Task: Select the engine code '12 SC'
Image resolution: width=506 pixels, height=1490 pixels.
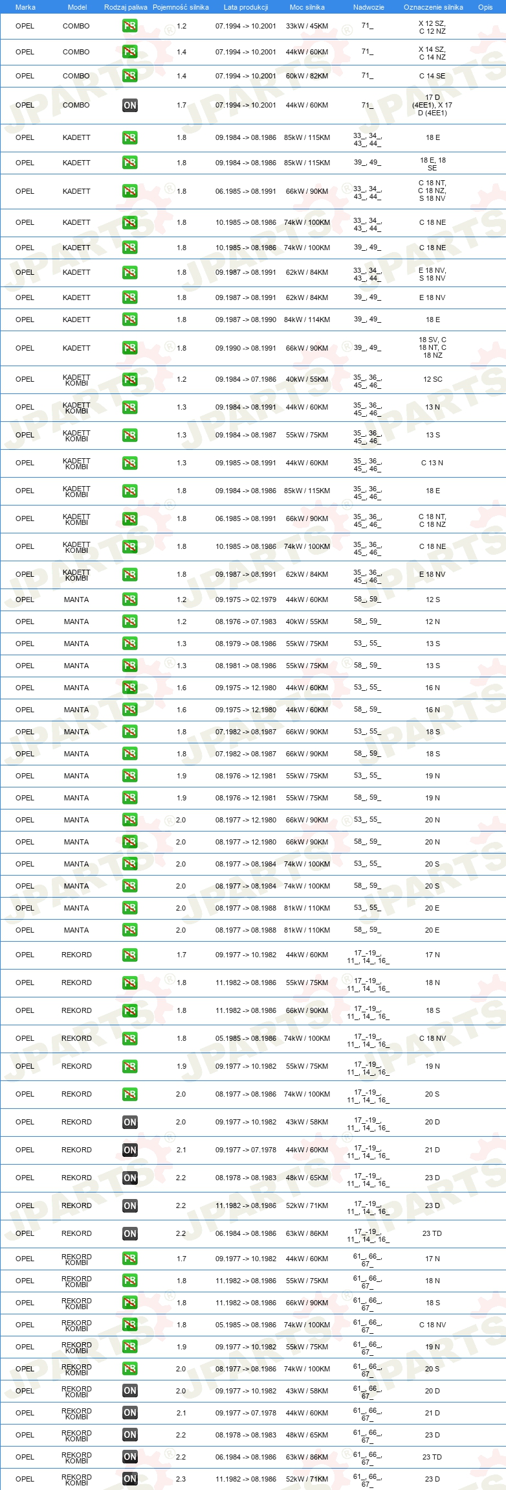Action: [433, 379]
